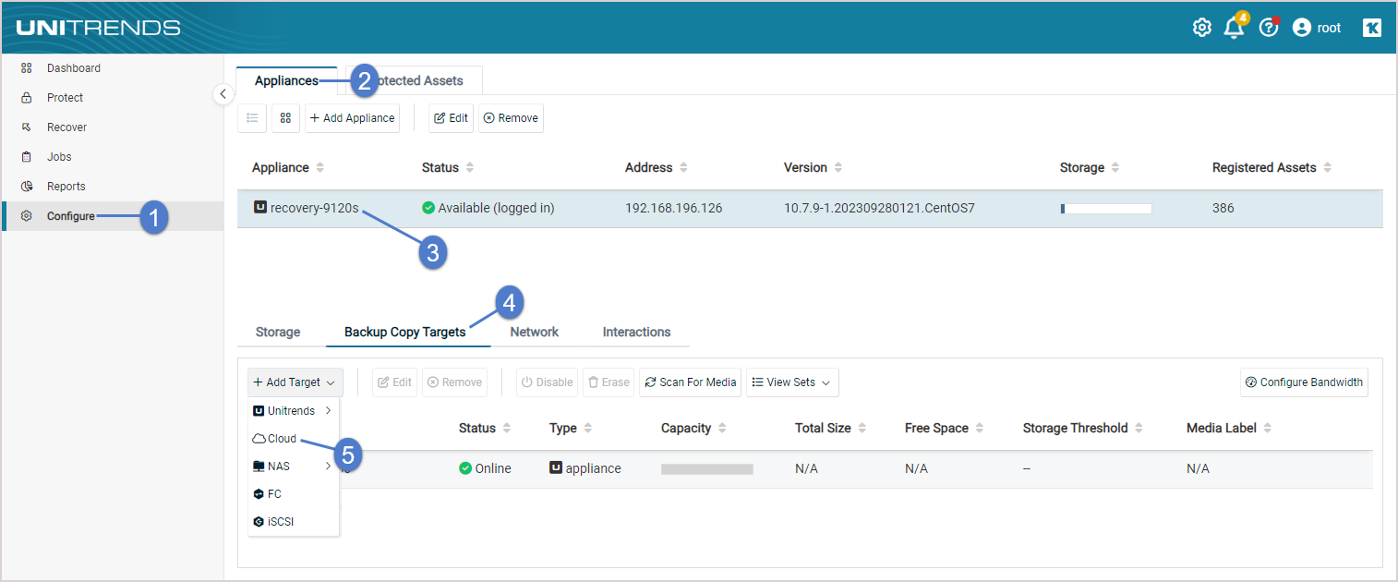
Task: Sort targets by Capacity column
Action: tap(722, 429)
